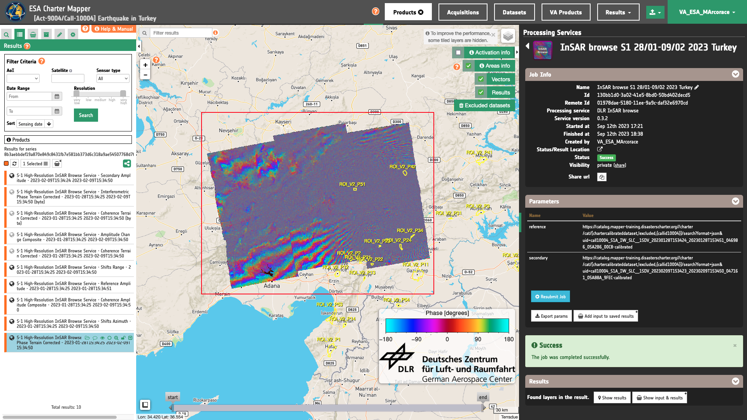
Task: Open the AoI dropdown
Action: 23,79
